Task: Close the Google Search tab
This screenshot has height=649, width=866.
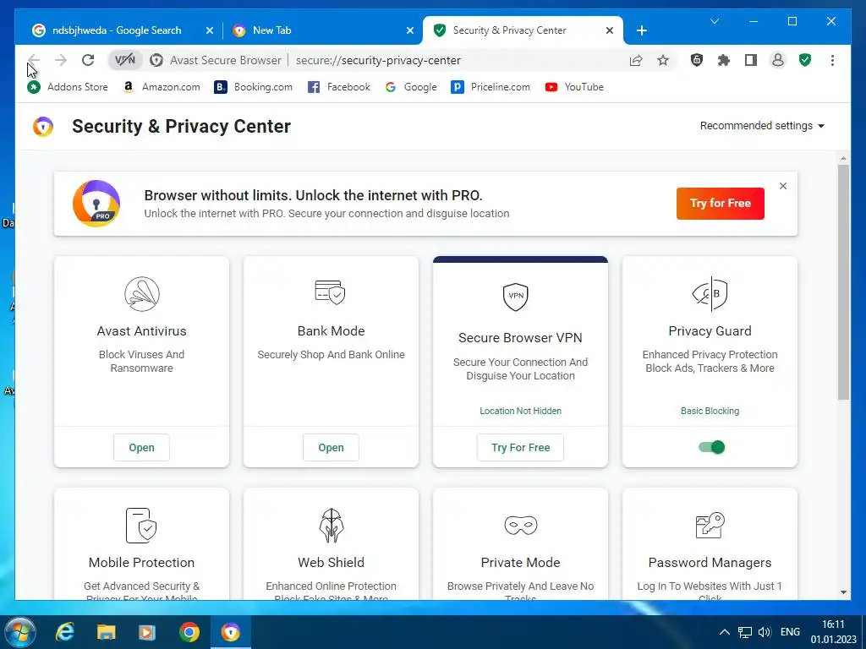Action: click(210, 30)
